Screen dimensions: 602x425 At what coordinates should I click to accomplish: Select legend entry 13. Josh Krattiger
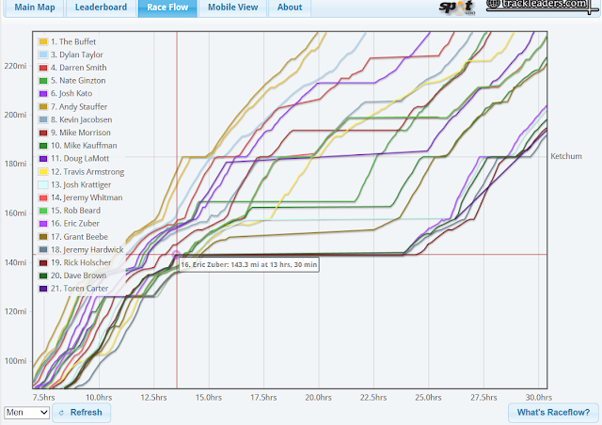[x=81, y=184]
